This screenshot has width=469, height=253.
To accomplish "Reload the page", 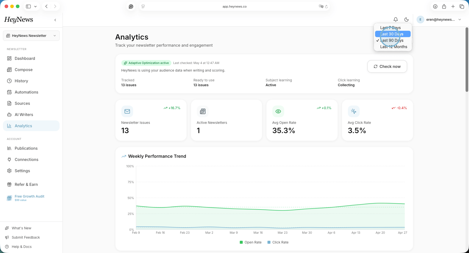I will [326, 6].
